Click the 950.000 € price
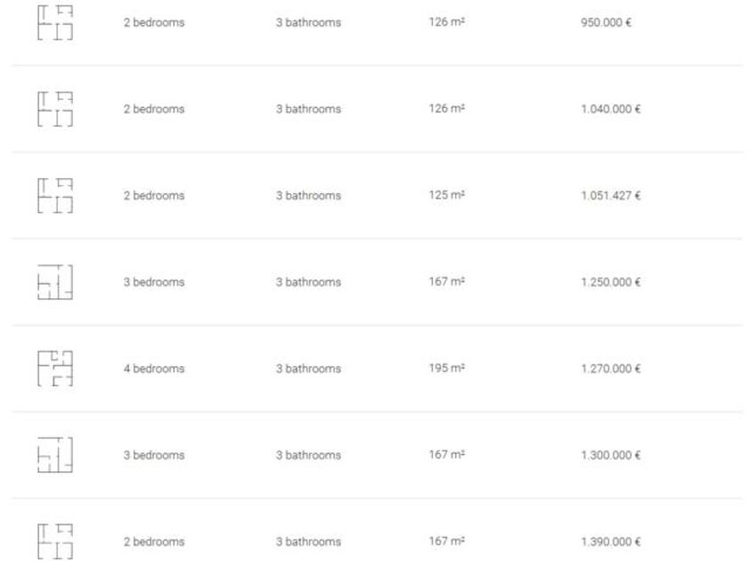748x561 pixels. 604,23
